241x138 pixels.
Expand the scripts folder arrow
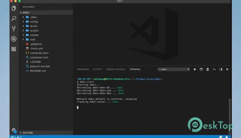(23, 30)
